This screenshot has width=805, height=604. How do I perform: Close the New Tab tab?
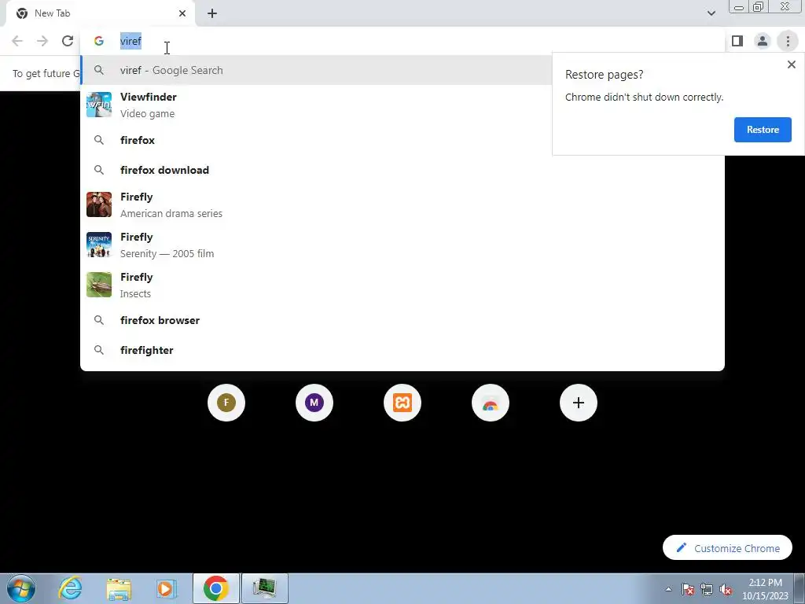click(182, 13)
